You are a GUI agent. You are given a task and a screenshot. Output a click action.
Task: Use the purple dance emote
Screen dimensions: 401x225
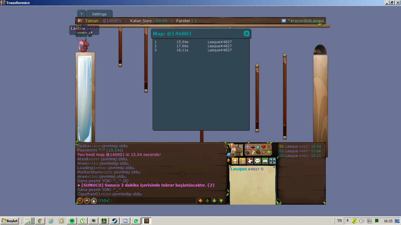(x=247, y=147)
